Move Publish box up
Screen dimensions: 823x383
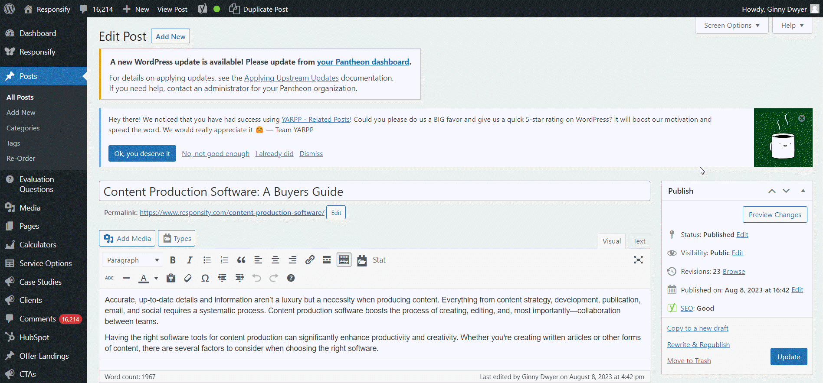(x=772, y=191)
